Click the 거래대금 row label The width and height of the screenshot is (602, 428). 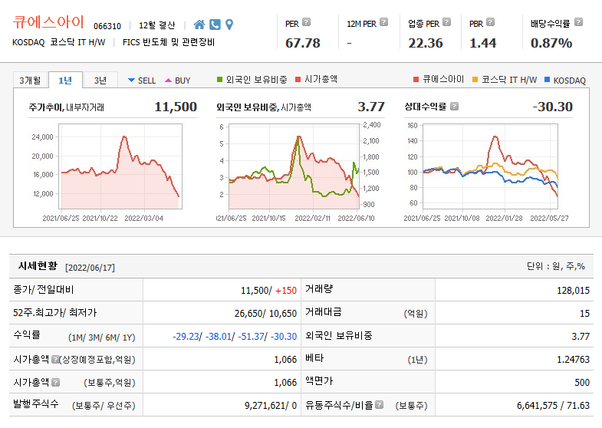(x=323, y=312)
